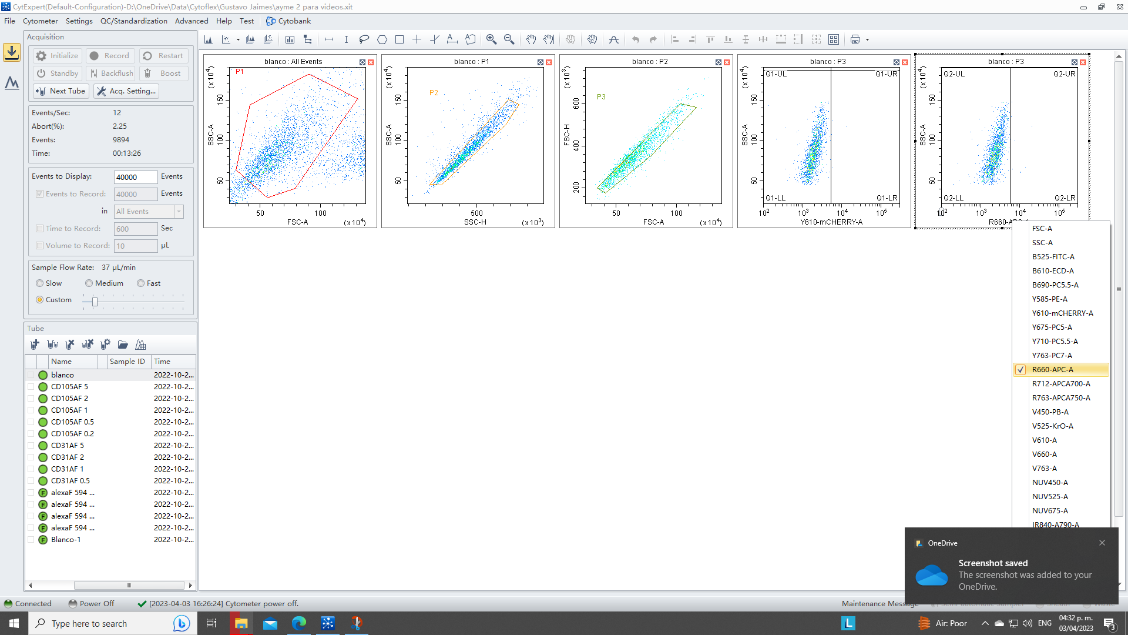The image size is (1128, 635).
Task: Select the histogram plot tool
Action: pos(209,39)
